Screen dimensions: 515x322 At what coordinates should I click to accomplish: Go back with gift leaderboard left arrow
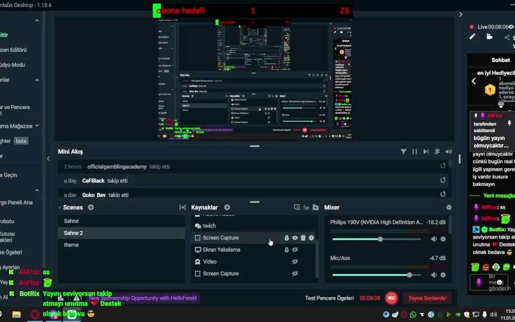tap(473, 81)
